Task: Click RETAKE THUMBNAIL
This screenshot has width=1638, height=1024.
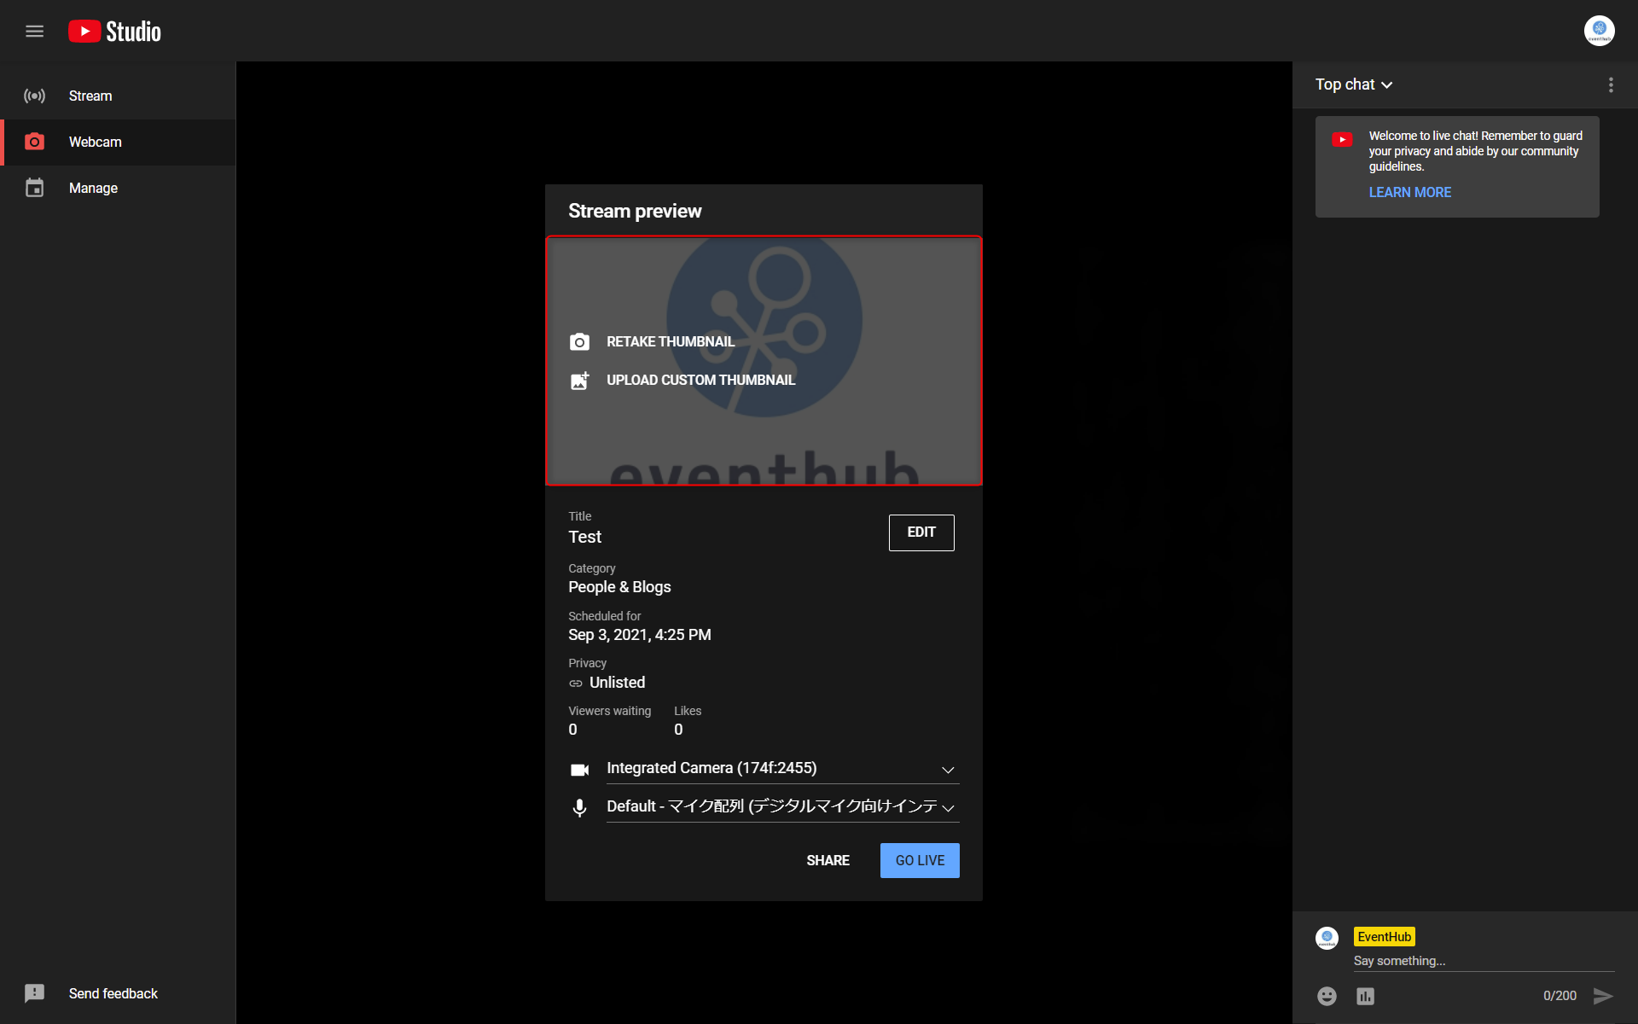Action: tap(671, 342)
